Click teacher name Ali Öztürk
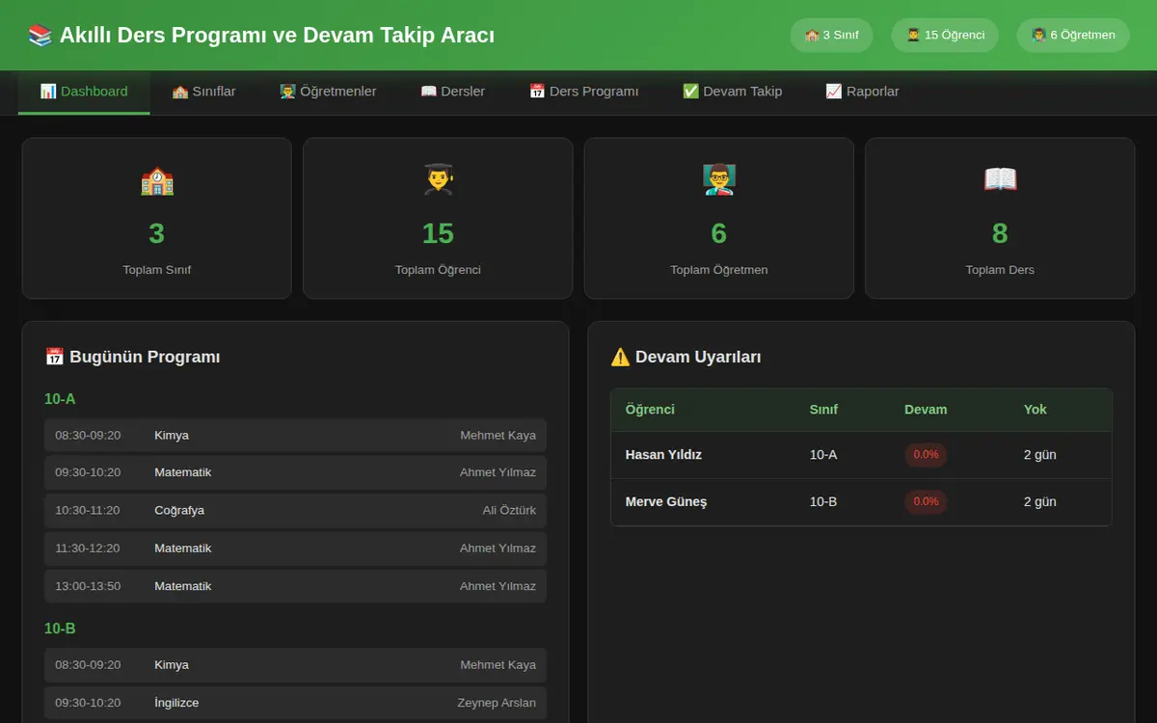Screen dimensions: 1157x723 (509, 511)
